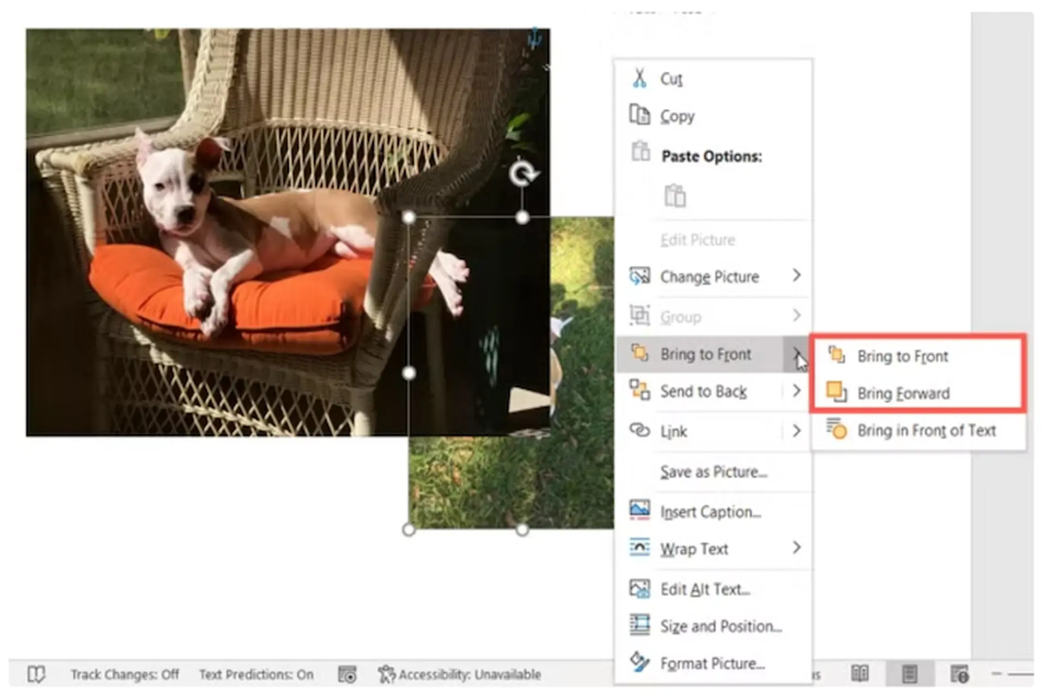Click the Cut scissors icon
1042x694 pixels.
click(x=639, y=79)
